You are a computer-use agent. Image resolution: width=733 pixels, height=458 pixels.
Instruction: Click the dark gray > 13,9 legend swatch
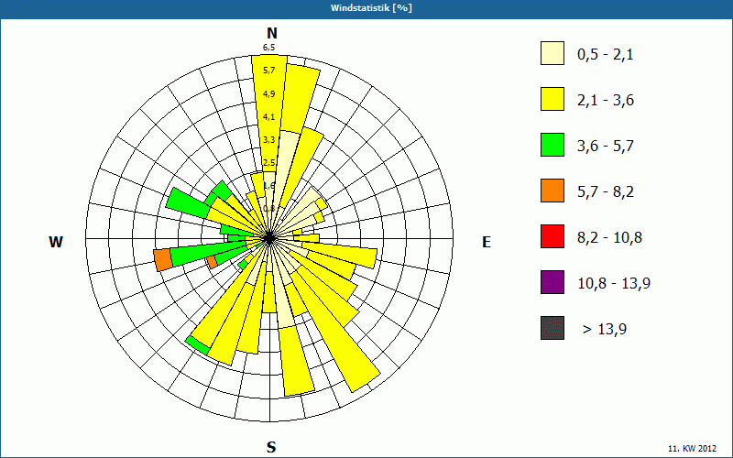[x=552, y=328]
